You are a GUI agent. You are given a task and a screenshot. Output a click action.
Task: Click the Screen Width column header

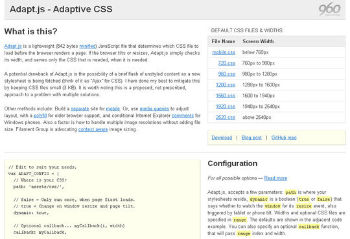coord(258,41)
